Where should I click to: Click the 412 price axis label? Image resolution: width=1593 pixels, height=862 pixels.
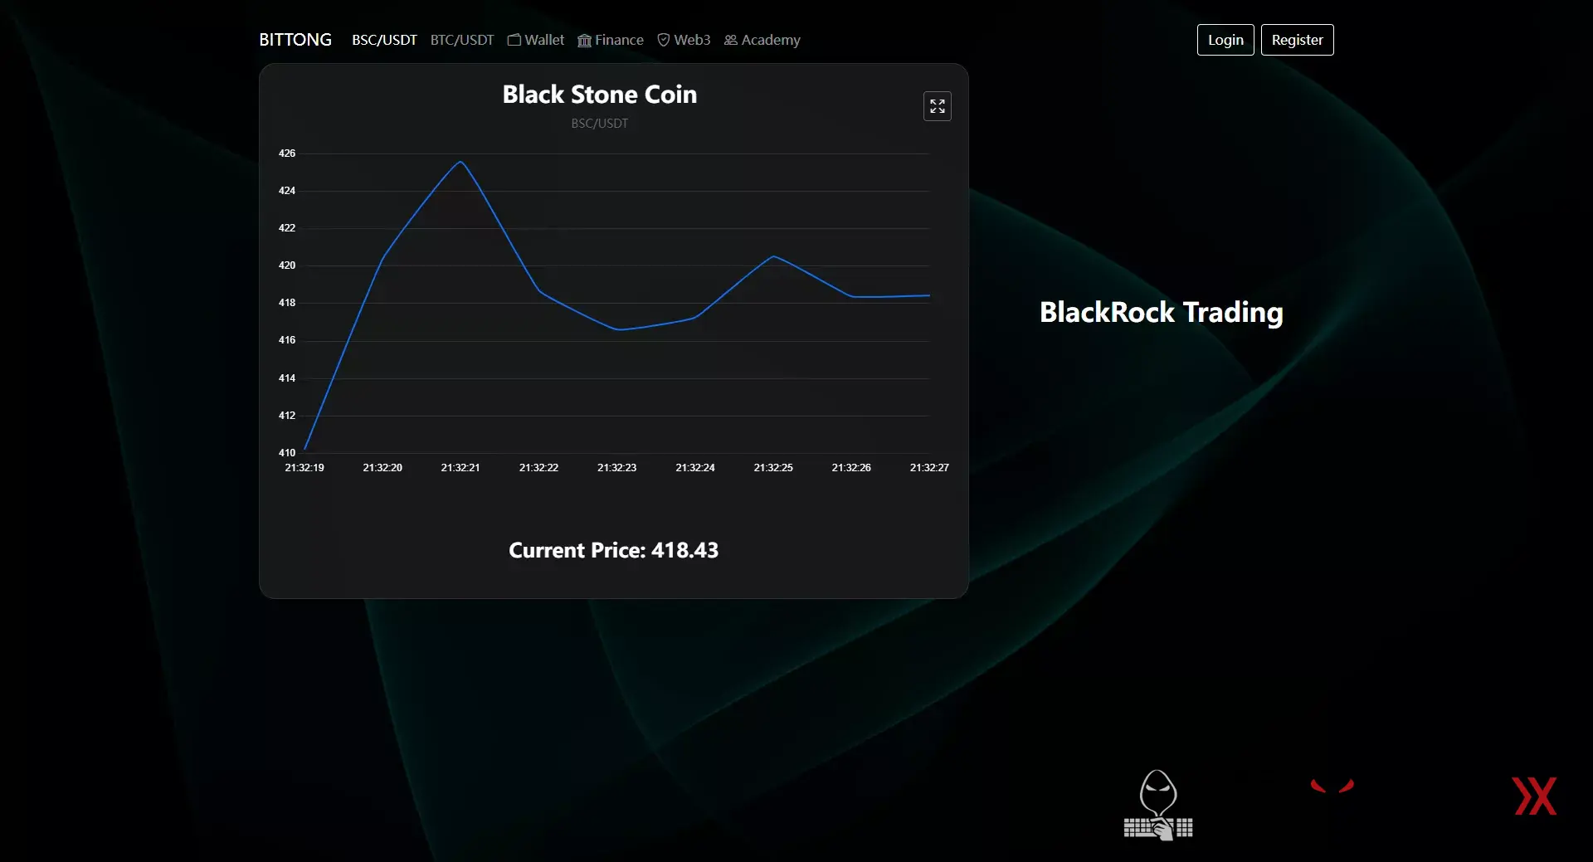[287, 416]
